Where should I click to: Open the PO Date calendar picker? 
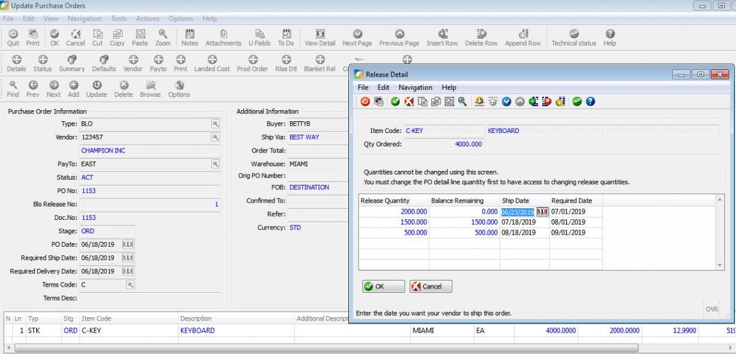[x=128, y=244]
